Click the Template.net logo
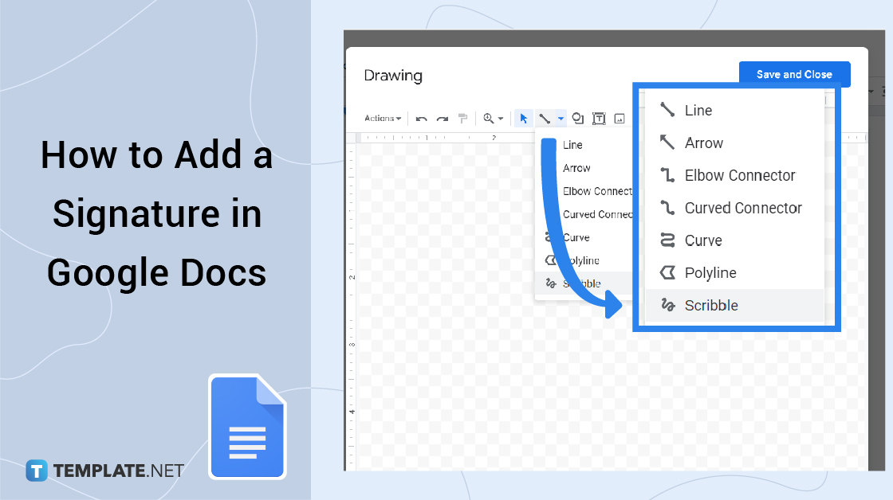 (105, 471)
